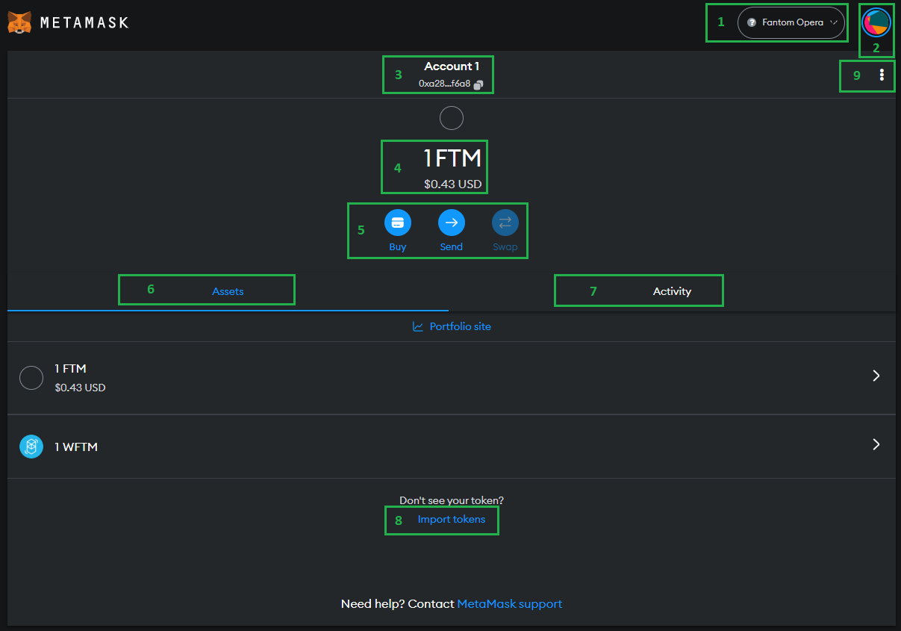Click the Buy icon button
This screenshot has width=901, height=631.
[x=398, y=223]
